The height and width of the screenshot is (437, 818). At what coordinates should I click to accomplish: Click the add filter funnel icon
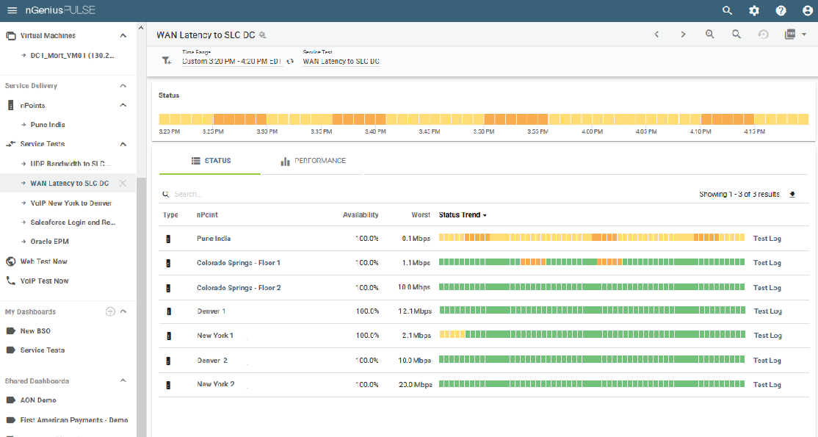pos(167,60)
